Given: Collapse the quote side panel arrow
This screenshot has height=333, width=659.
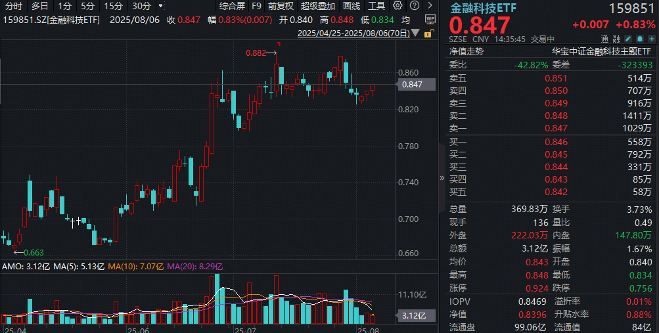Looking at the screenshot, I should [x=442, y=178].
